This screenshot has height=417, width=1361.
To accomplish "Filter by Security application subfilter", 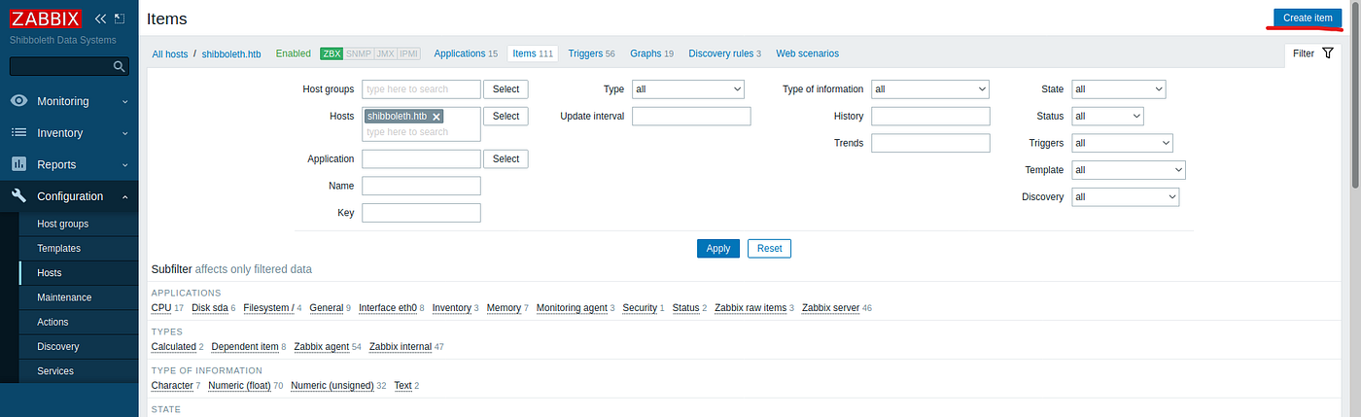I will coord(640,308).
